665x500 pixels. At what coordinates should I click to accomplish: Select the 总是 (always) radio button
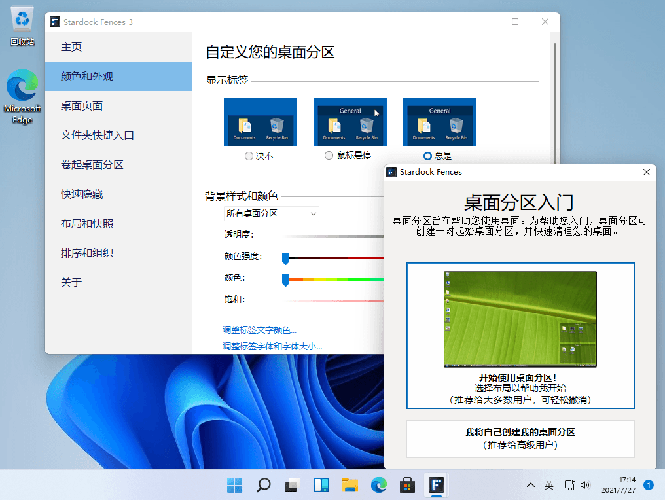427,156
